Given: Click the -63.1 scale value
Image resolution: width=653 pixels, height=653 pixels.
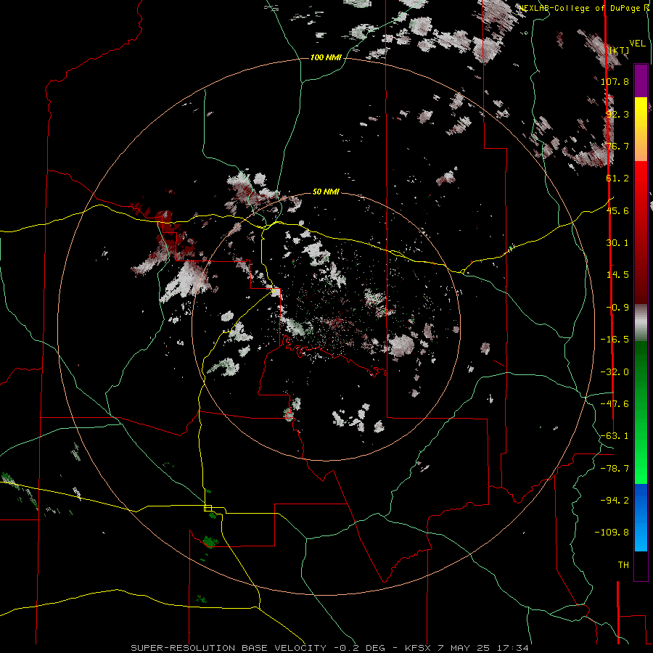Looking at the screenshot, I should (615, 436).
